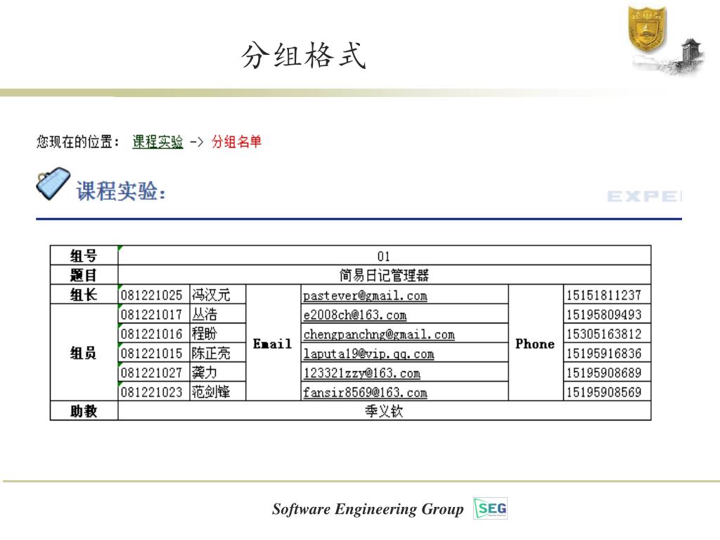Click the Software Engineering Group footer text
Screen dimensions: 720x540
pos(368,509)
